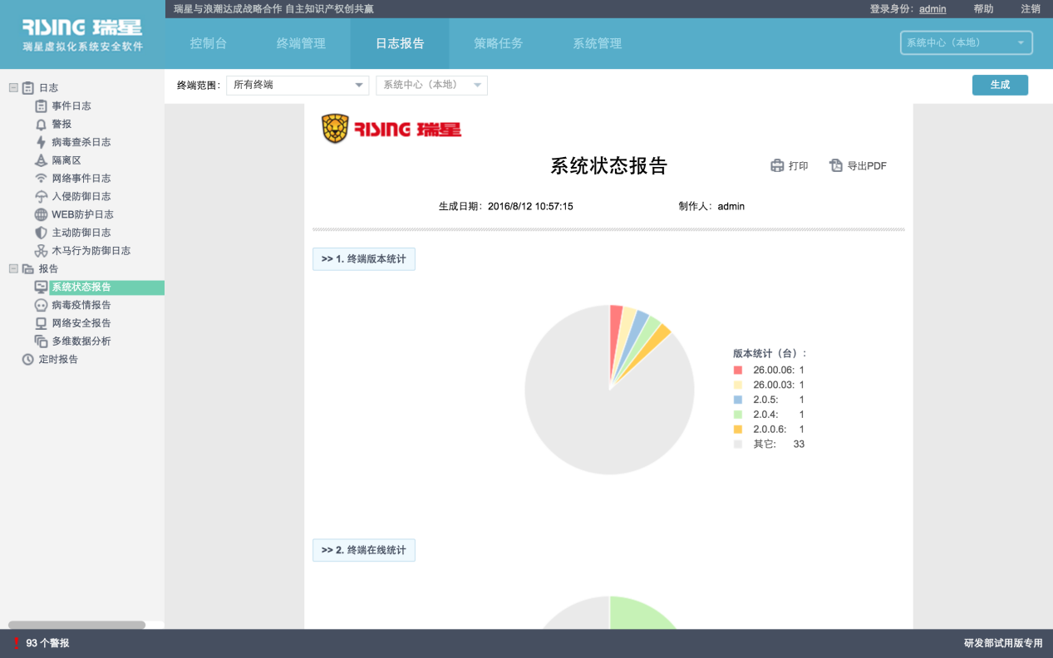Screen dimensions: 1053x658
Task: Open 入侵防御日志 tree item
Action: [x=81, y=196]
